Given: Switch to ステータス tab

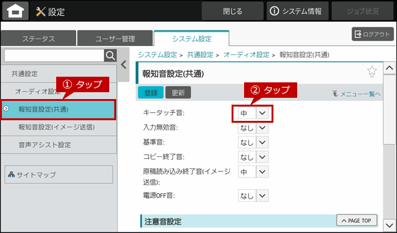Looking at the screenshot, I should [38, 39].
